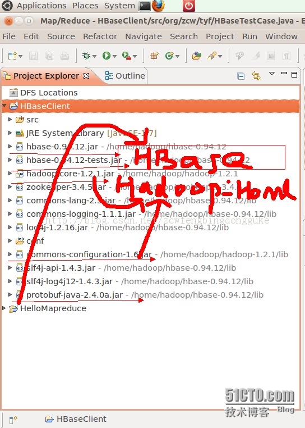Expand the commons-lang jar node

pyautogui.click(x=10, y=201)
